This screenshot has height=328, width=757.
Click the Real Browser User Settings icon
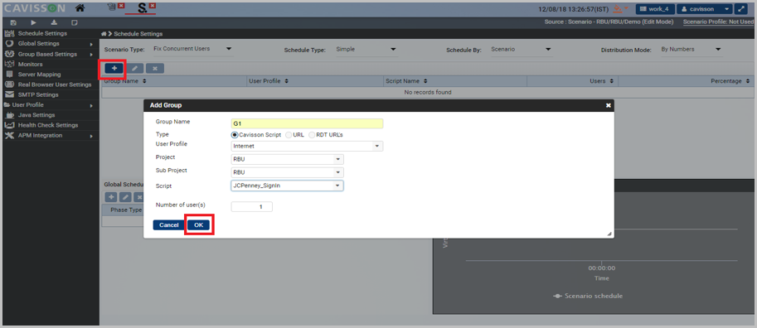click(8, 84)
